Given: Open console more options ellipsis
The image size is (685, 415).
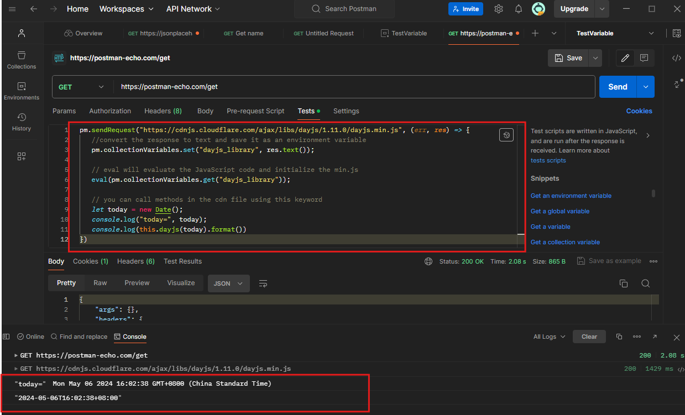Looking at the screenshot, I should pyautogui.click(x=637, y=337).
